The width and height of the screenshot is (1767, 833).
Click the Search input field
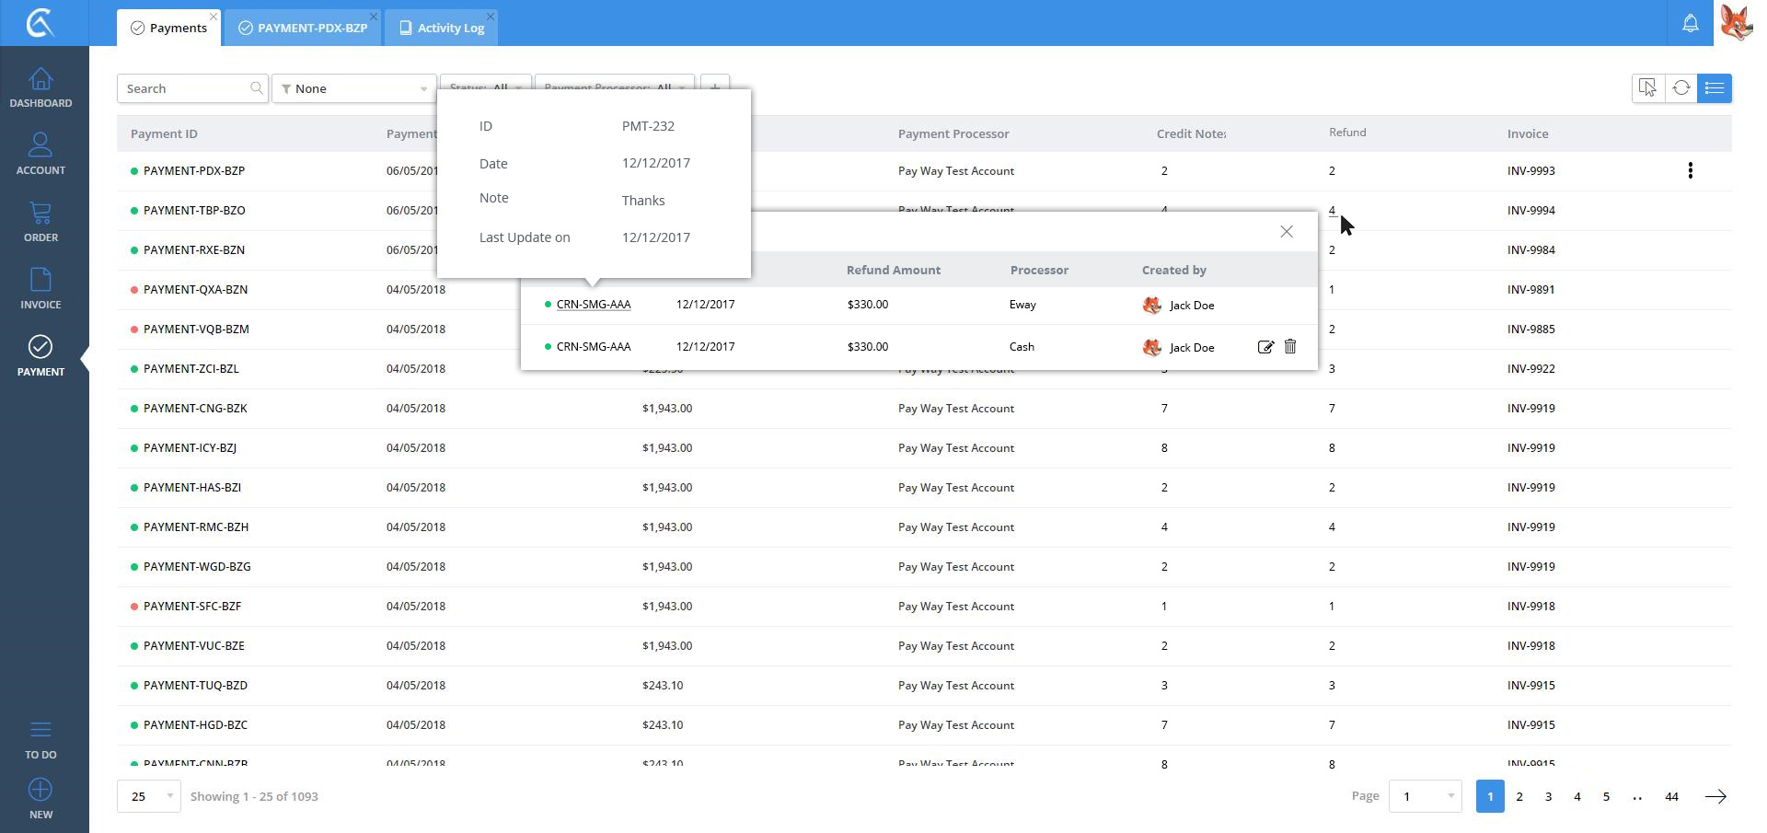184,88
